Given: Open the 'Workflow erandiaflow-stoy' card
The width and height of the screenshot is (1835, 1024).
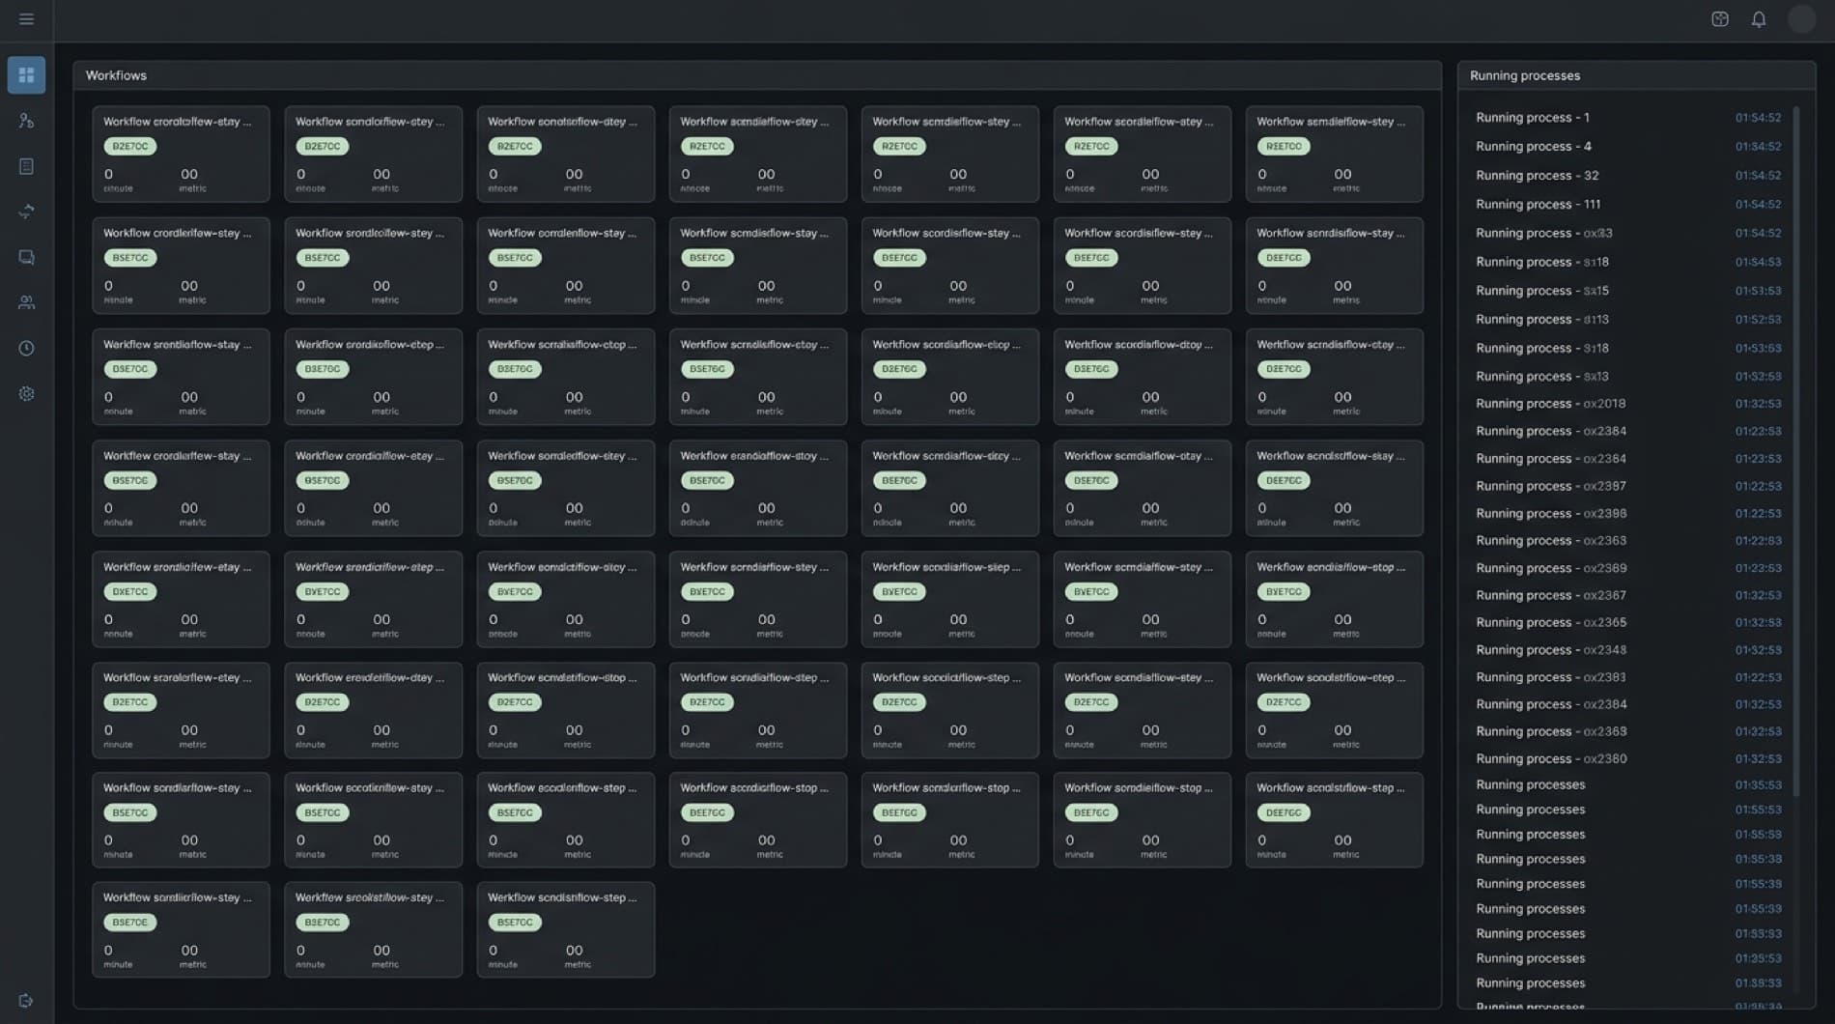Looking at the screenshot, I should coord(757,488).
